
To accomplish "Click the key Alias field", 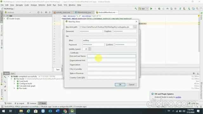I will coord(109,40).
